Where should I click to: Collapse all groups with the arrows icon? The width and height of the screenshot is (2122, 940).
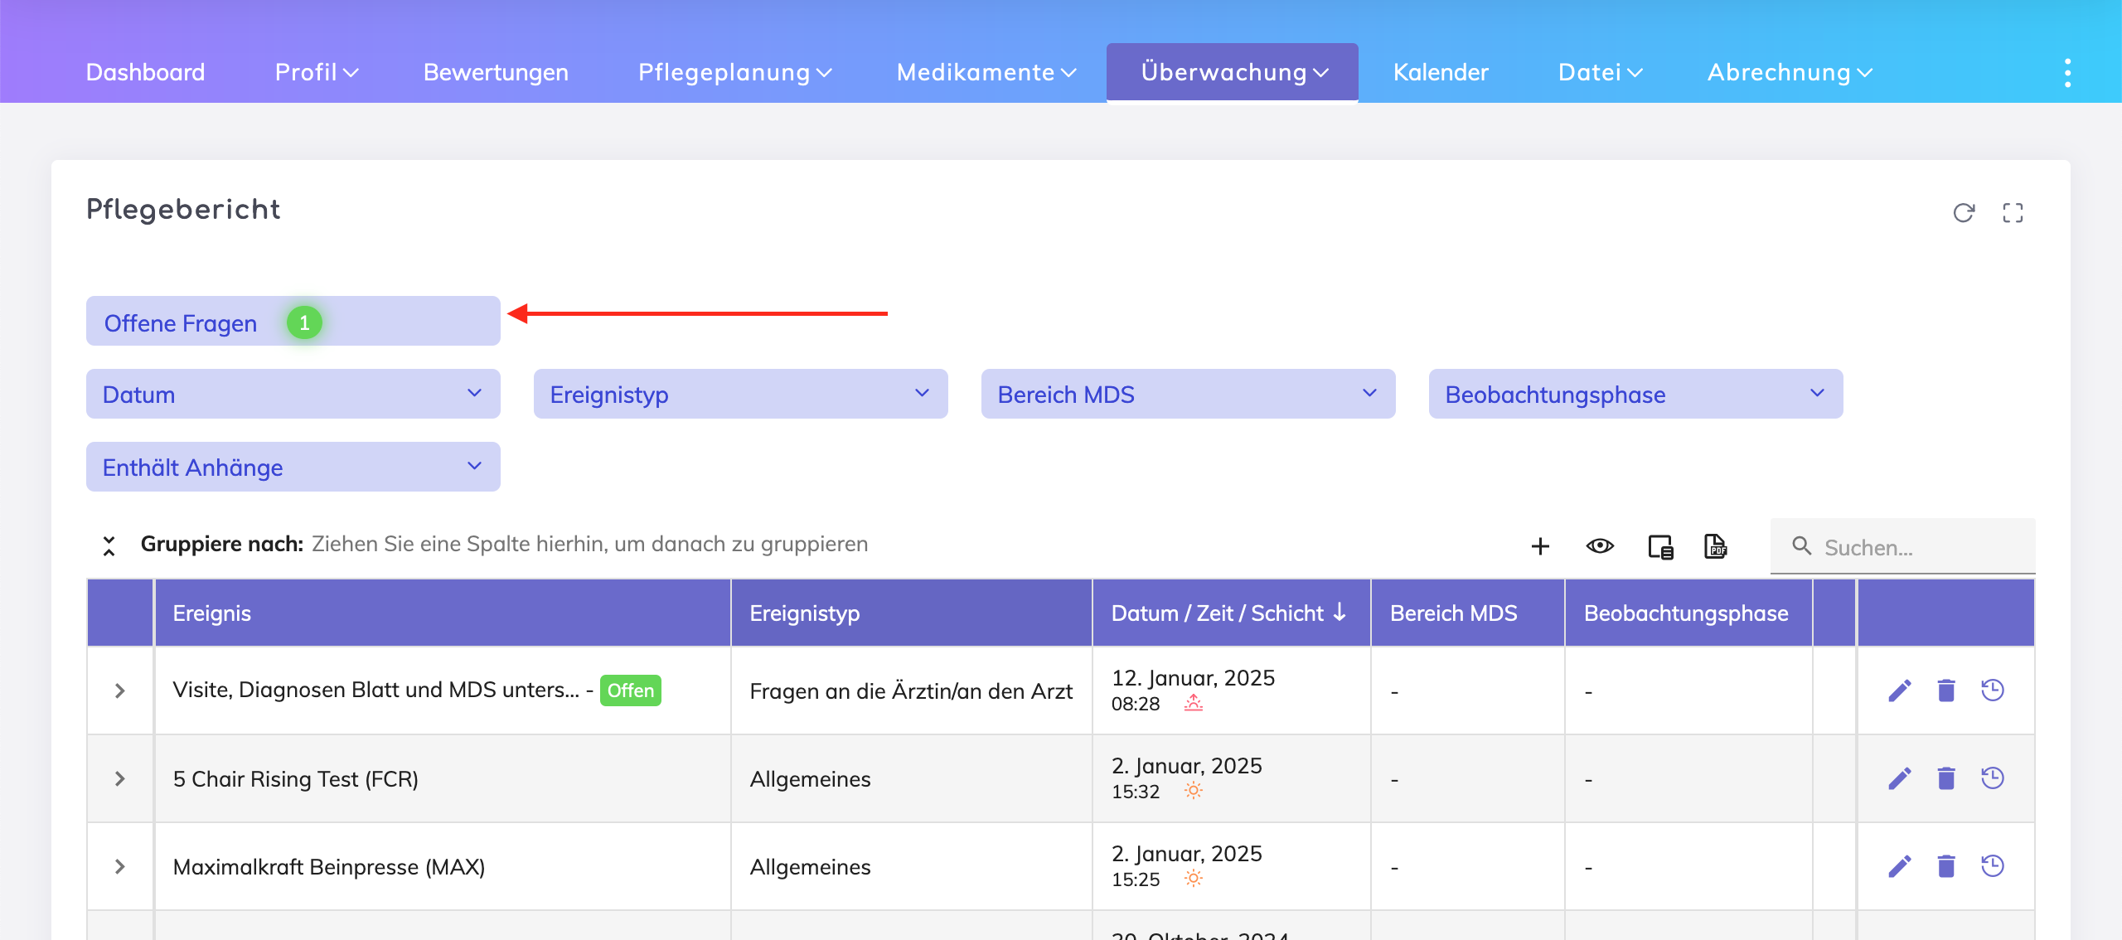(109, 545)
